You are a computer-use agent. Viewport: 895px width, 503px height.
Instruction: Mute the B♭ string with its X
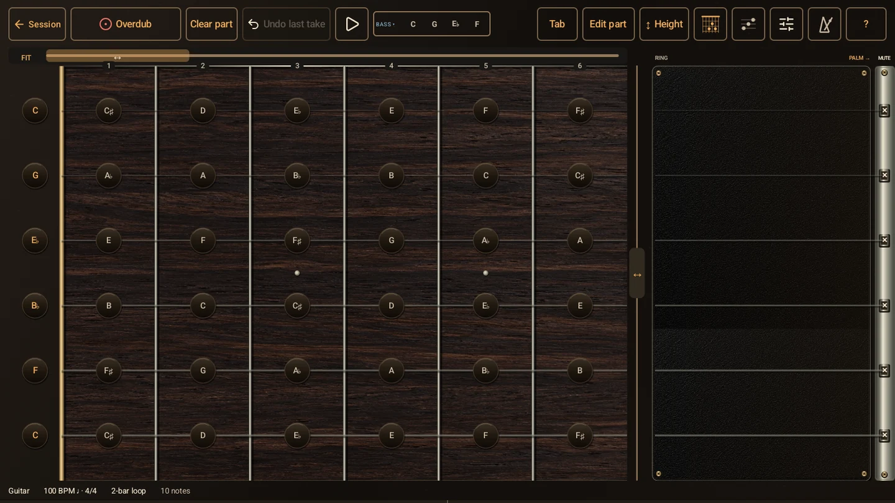coord(884,306)
